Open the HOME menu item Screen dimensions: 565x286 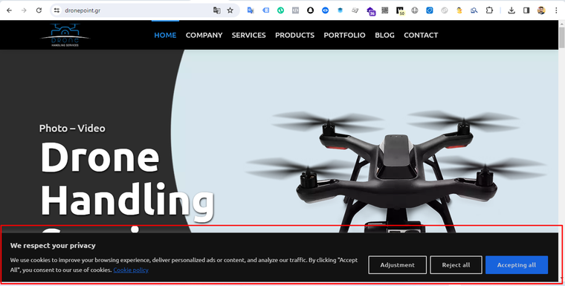165,35
